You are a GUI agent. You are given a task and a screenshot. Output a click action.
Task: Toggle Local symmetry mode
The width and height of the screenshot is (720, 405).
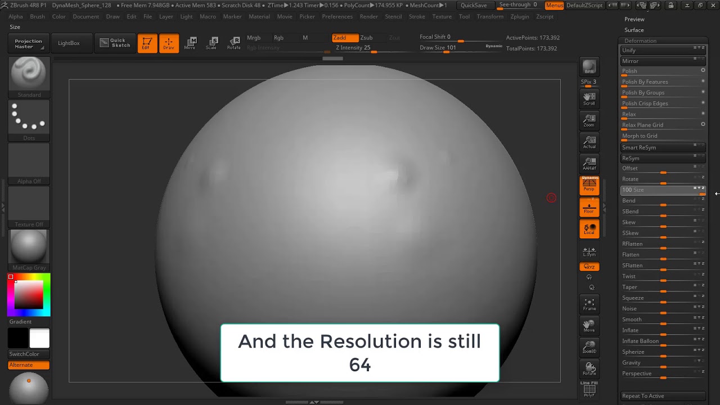coord(589,228)
